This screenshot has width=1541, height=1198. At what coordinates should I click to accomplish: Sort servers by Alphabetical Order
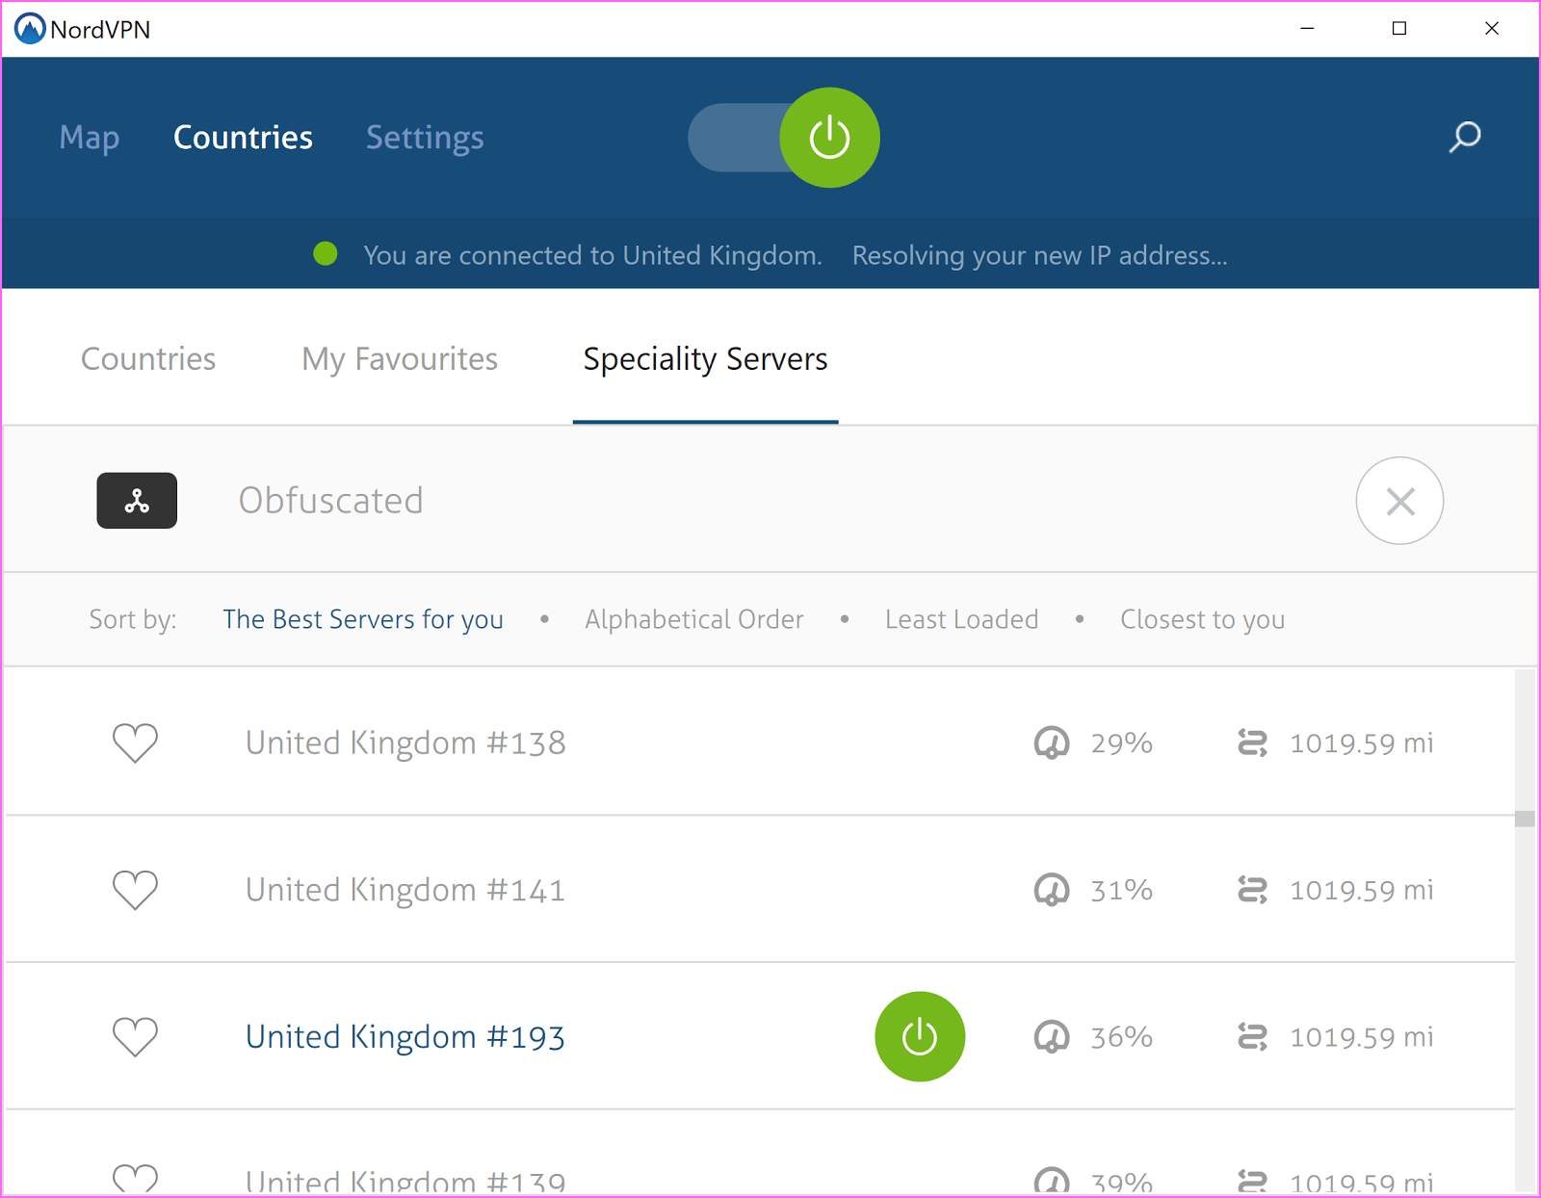pos(694,619)
